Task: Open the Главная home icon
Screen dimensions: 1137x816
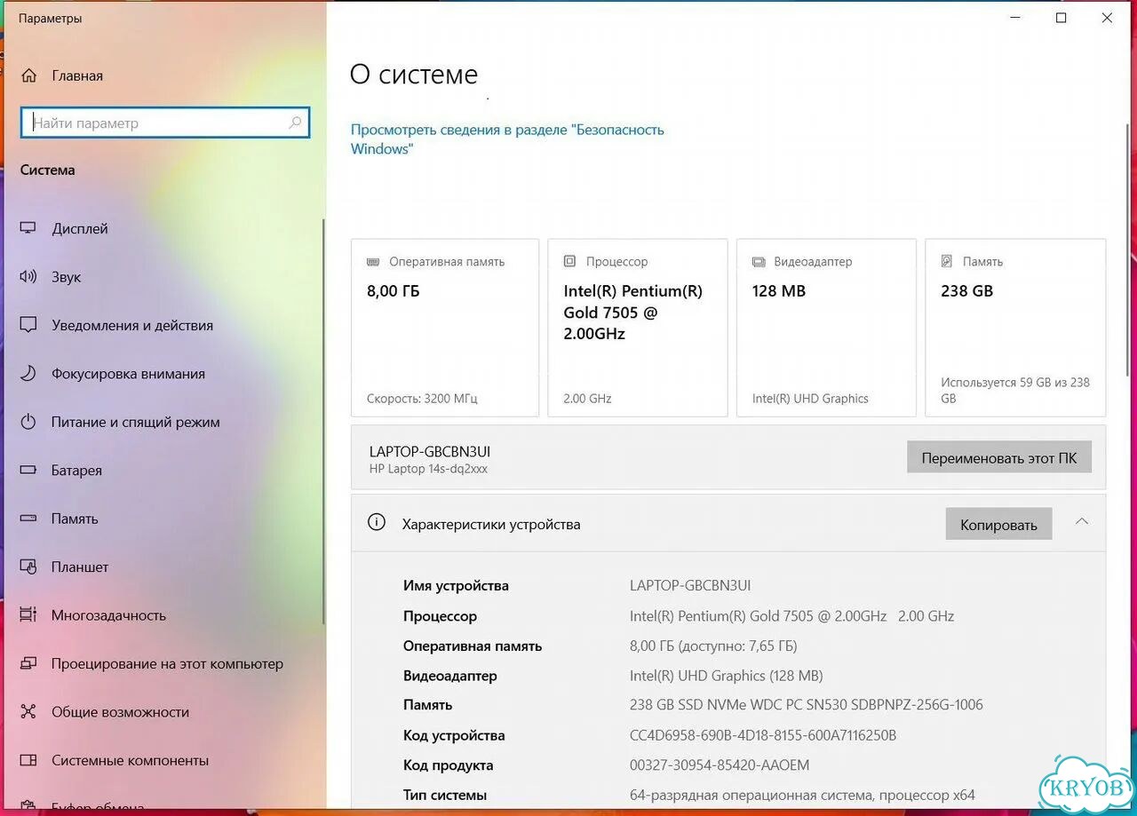Action: coord(28,75)
